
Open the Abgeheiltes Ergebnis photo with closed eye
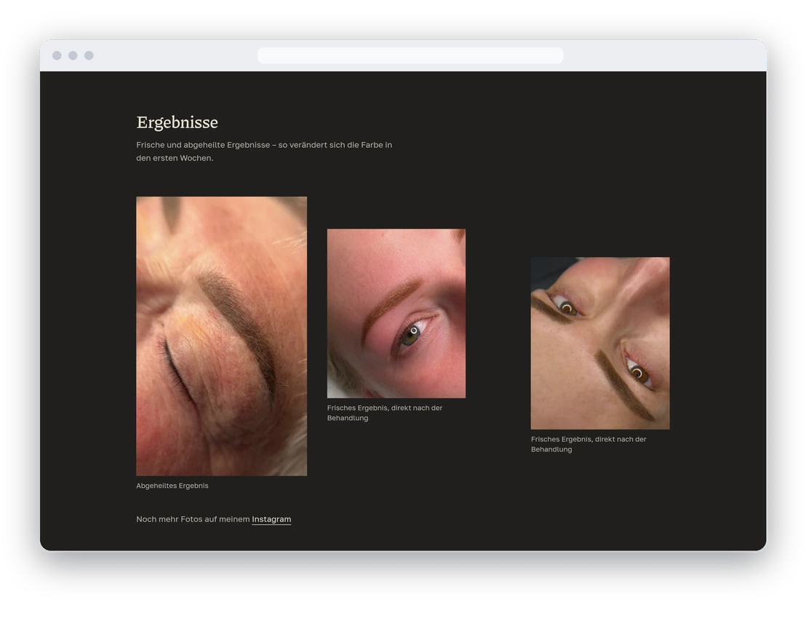(x=222, y=336)
